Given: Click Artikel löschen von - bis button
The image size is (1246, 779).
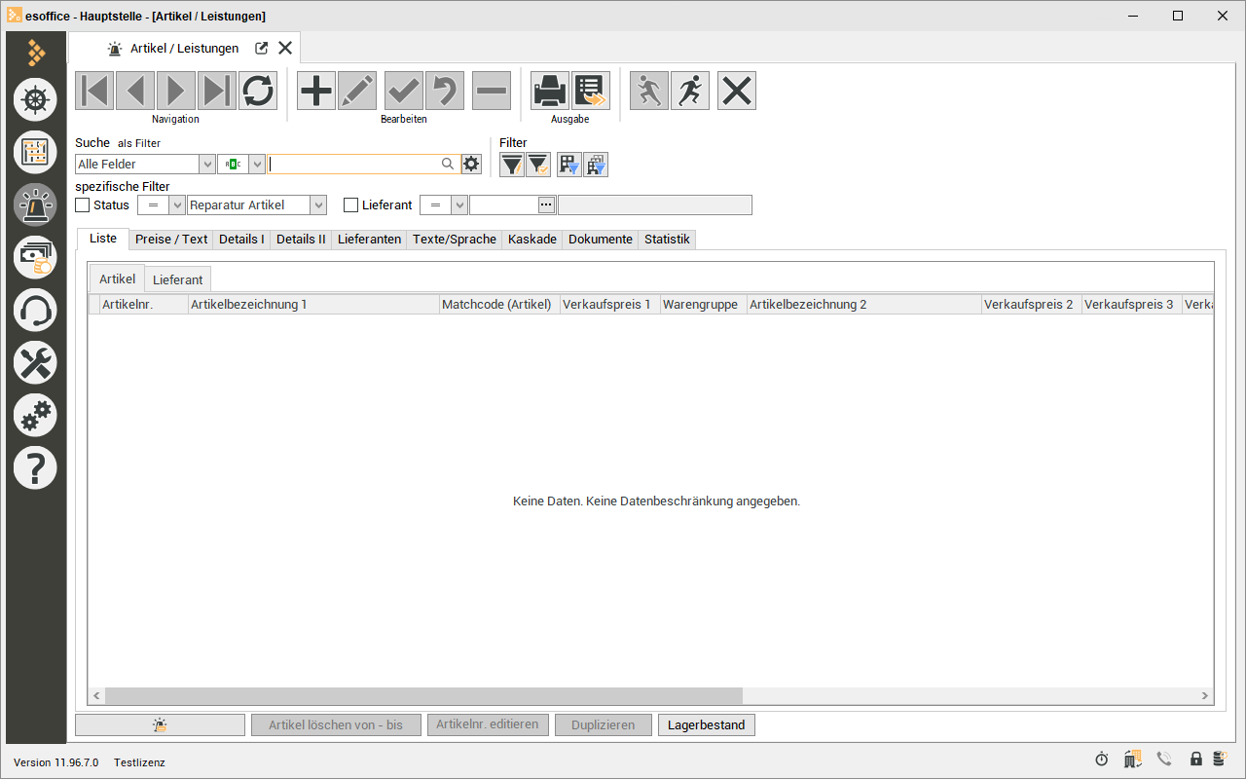Looking at the screenshot, I should [x=336, y=724].
